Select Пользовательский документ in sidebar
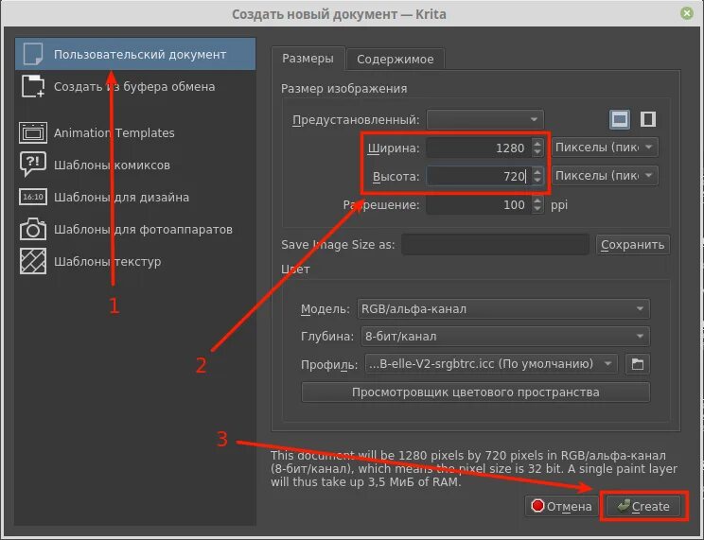 [x=135, y=54]
